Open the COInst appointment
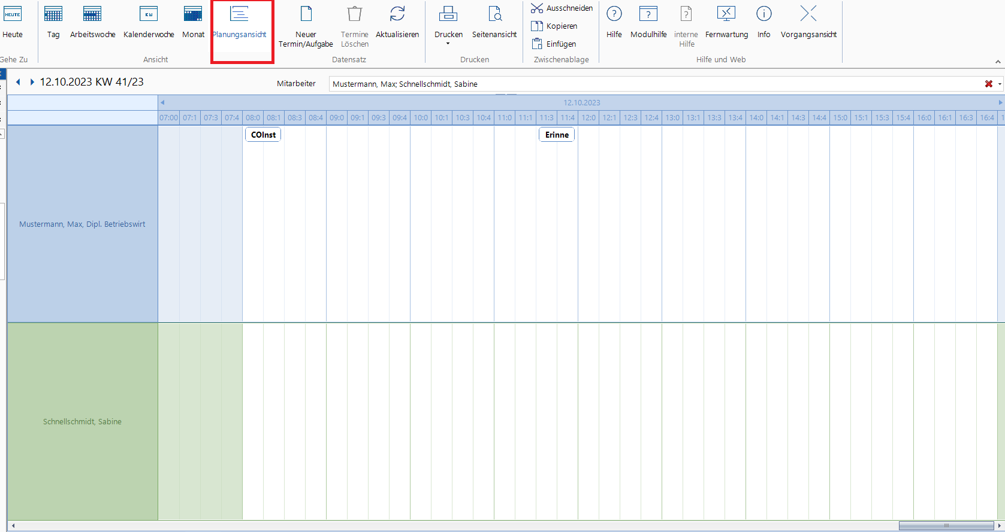1005x532 pixels. pos(263,135)
